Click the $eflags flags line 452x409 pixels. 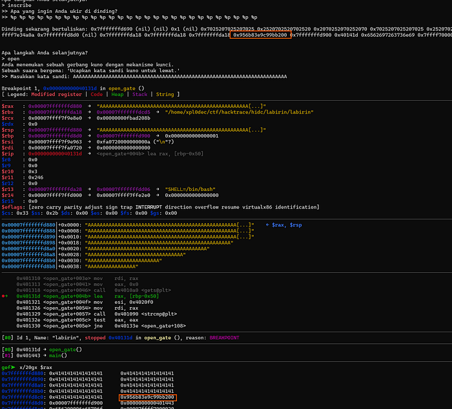click(160, 207)
